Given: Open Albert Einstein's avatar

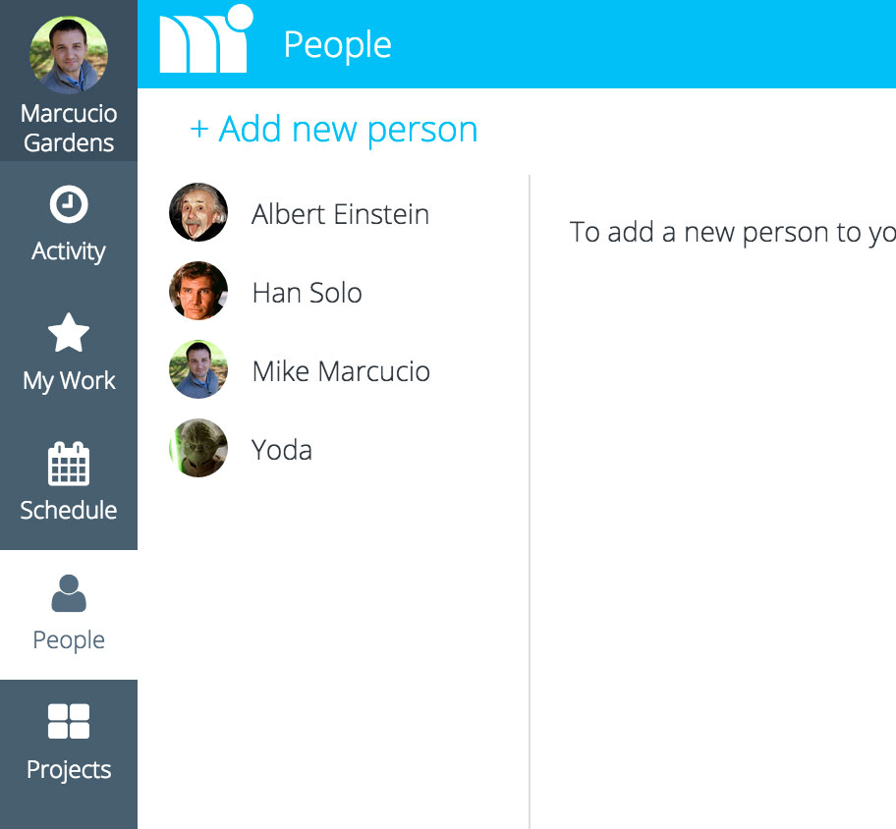Looking at the screenshot, I should tap(198, 212).
